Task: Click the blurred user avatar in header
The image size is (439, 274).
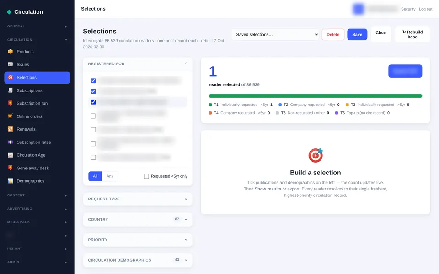Action: (x=359, y=9)
